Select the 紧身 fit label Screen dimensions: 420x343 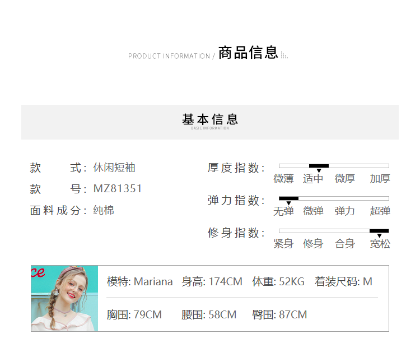(x=283, y=244)
